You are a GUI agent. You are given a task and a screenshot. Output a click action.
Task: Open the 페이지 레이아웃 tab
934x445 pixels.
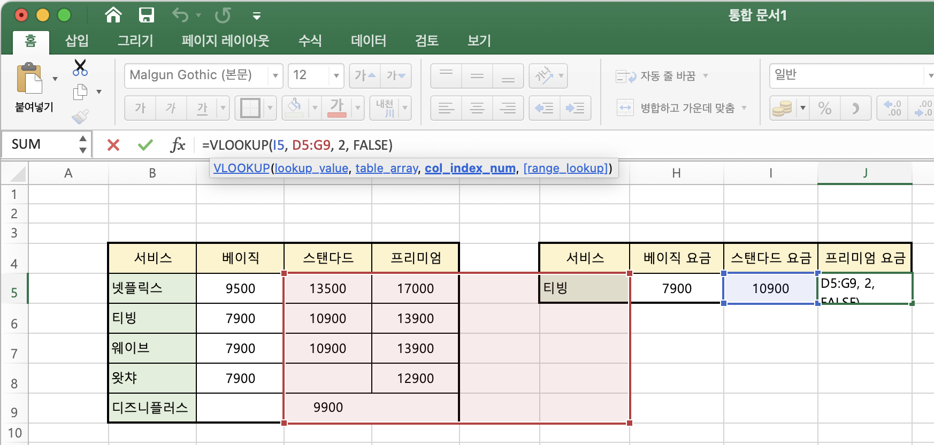[x=225, y=41]
